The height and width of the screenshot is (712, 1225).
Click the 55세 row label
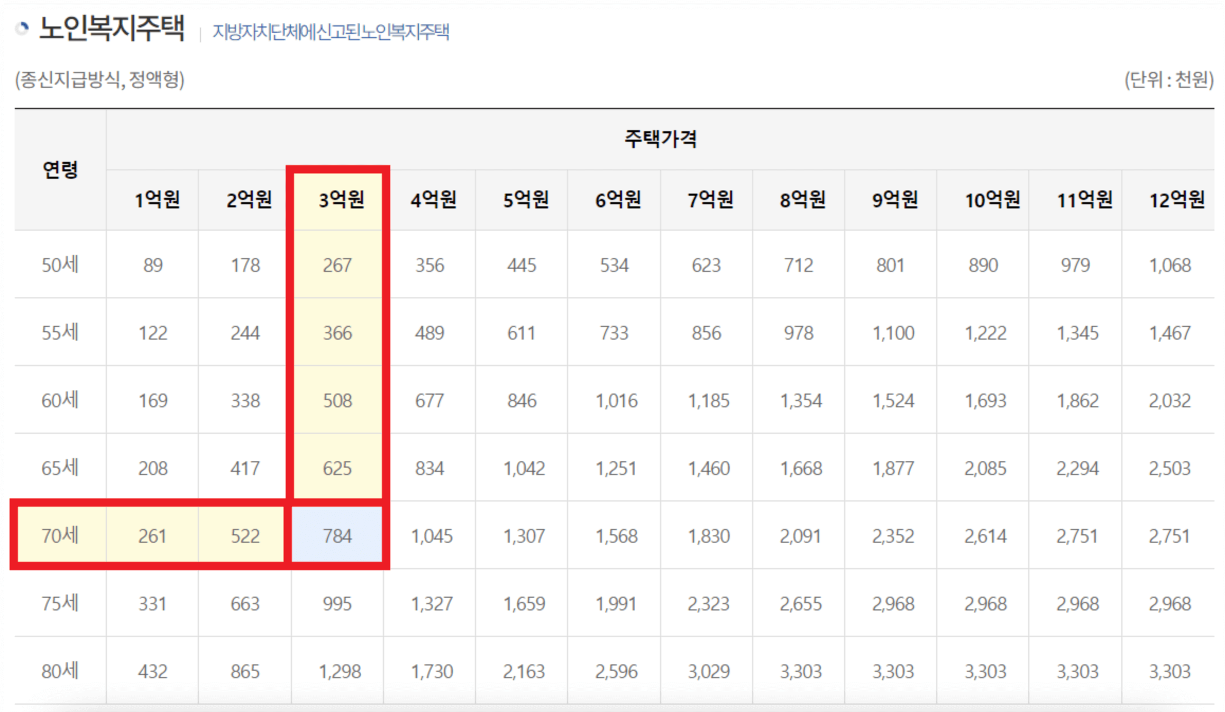coord(60,332)
